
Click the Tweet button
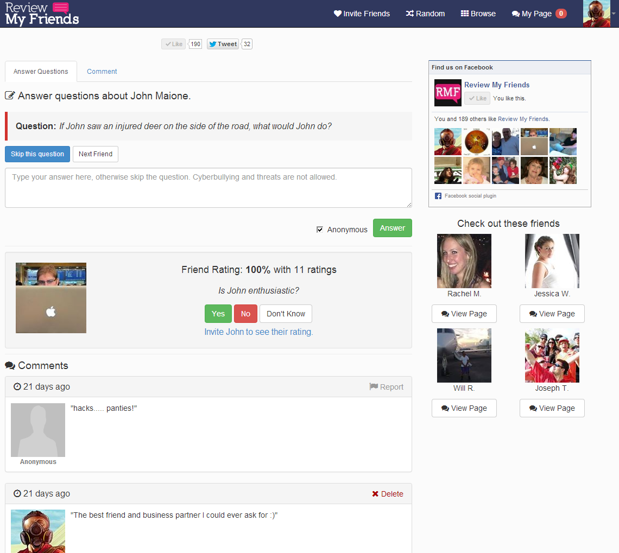[223, 44]
